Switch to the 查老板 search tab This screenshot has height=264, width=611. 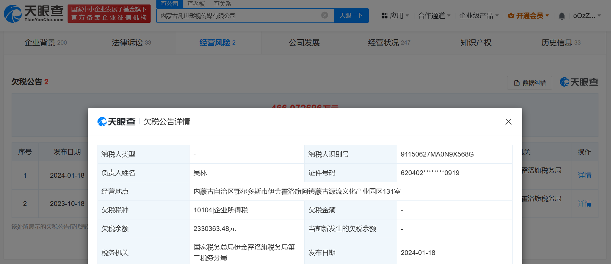196,4
